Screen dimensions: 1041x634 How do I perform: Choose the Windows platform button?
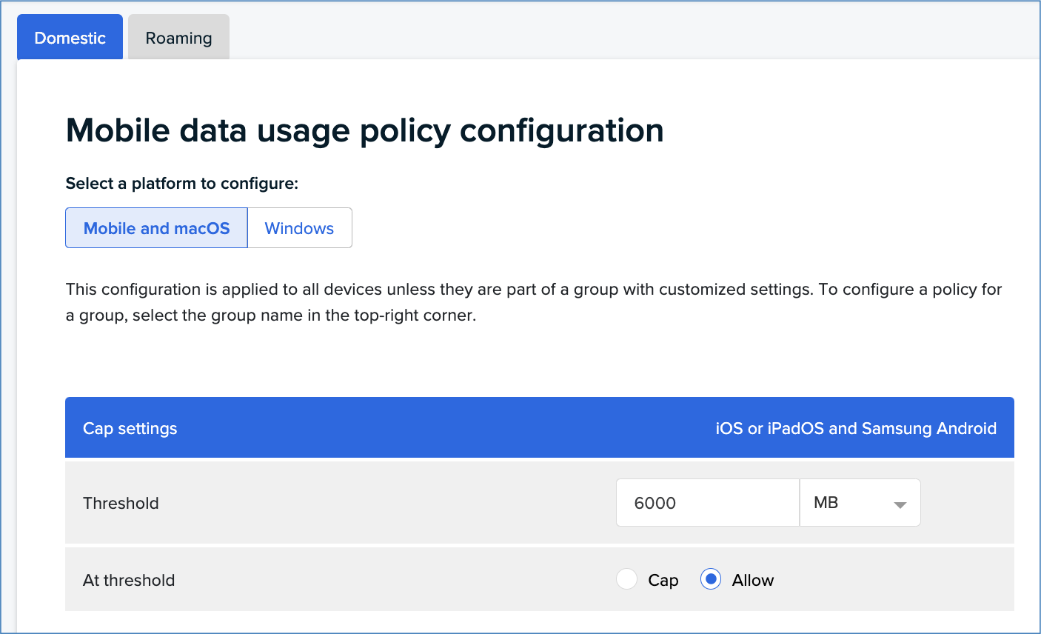[299, 228]
